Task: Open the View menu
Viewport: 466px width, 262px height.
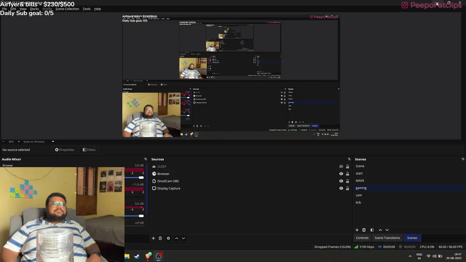Action: coord(23,9)
